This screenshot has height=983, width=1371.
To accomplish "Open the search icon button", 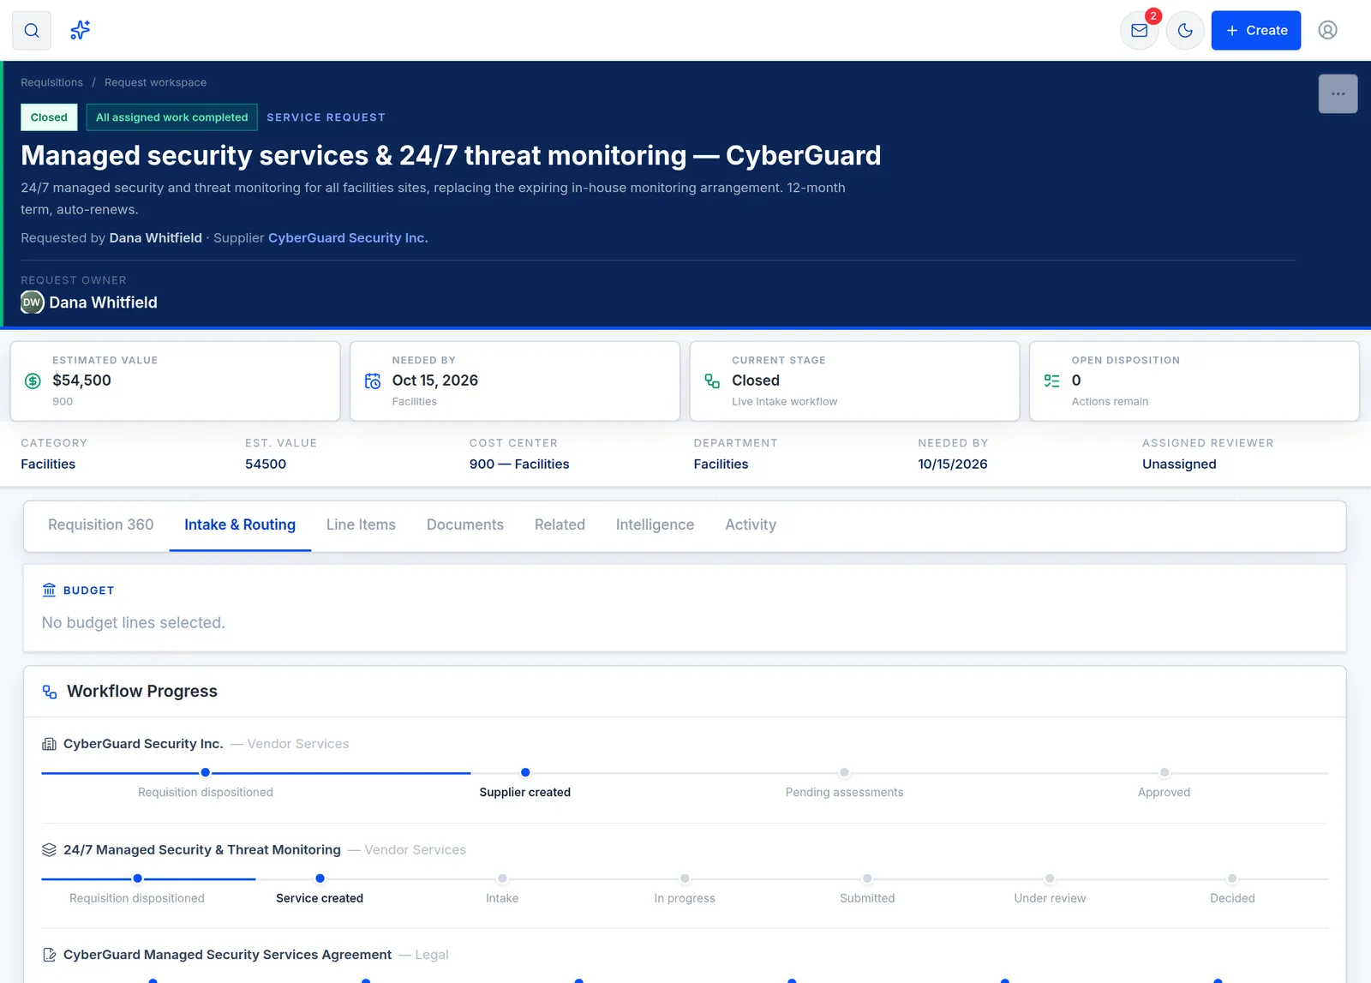I will pos(32,31).
